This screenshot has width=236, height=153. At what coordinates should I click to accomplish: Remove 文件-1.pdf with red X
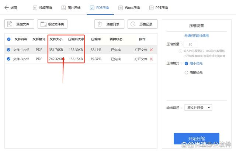(152, 50)
